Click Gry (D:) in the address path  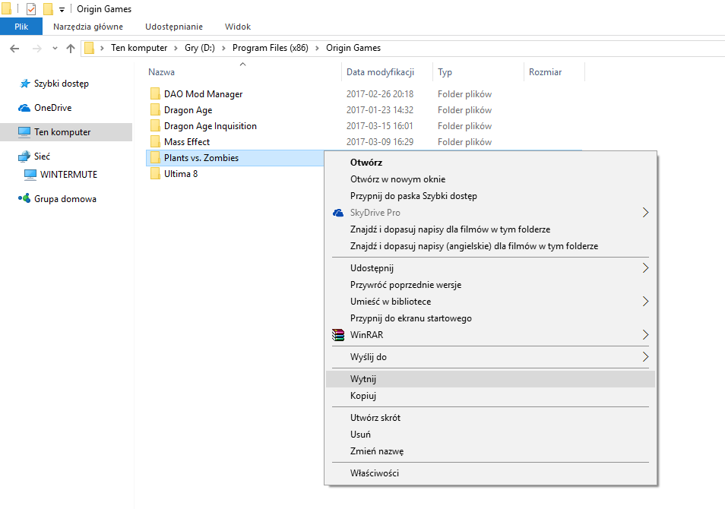[x=200, y=48]
